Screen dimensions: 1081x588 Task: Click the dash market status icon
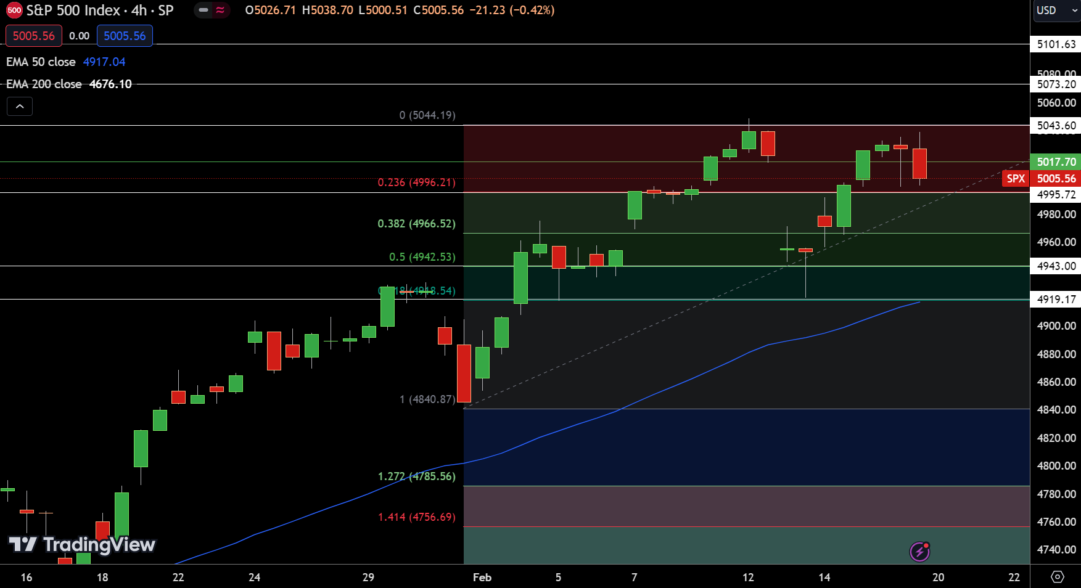click(203, 10)
